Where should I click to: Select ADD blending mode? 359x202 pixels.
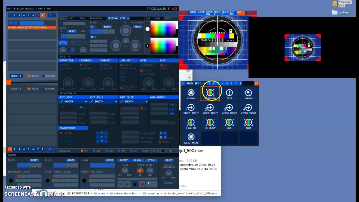tap(97, 151)
